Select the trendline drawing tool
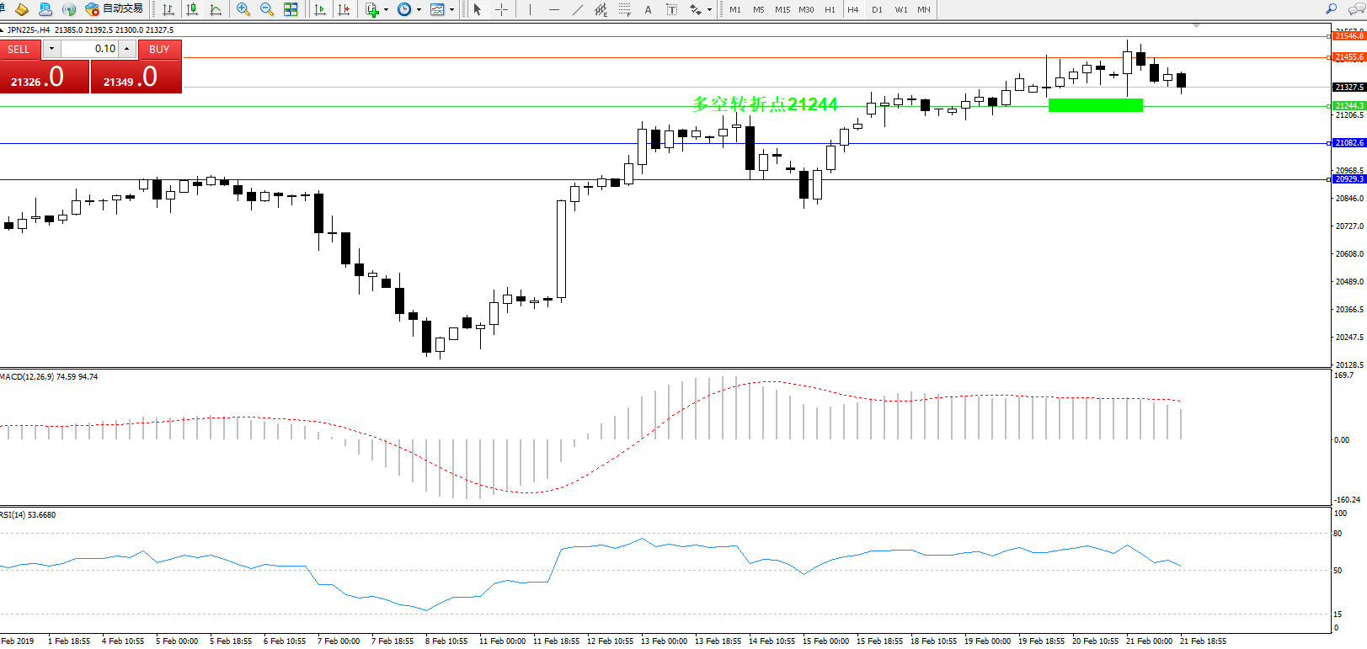This screenshot has height=649, width=1367. point(577,9)
